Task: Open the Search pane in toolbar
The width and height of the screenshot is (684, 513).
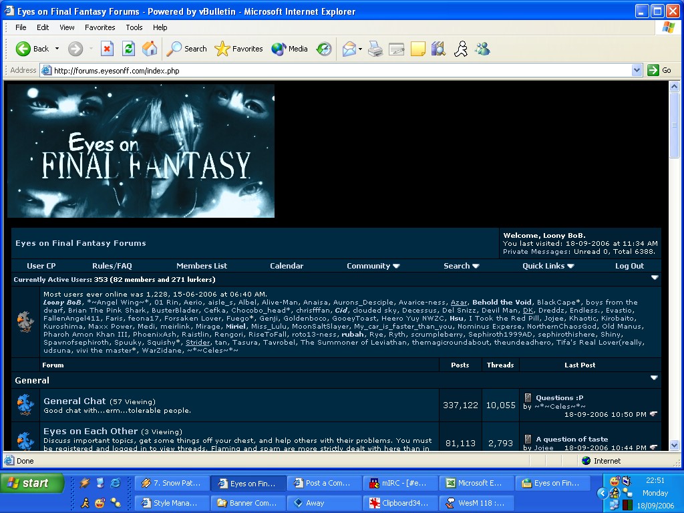Action: [x=187, y=48]
